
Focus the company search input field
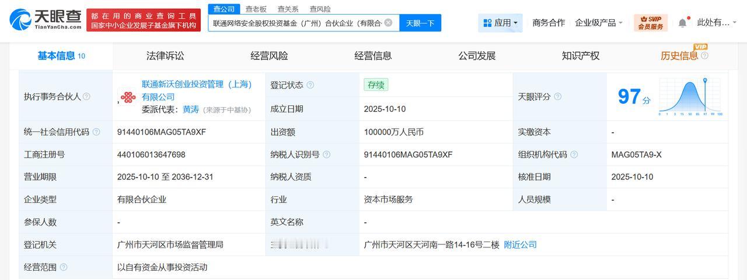click(297, 23)
